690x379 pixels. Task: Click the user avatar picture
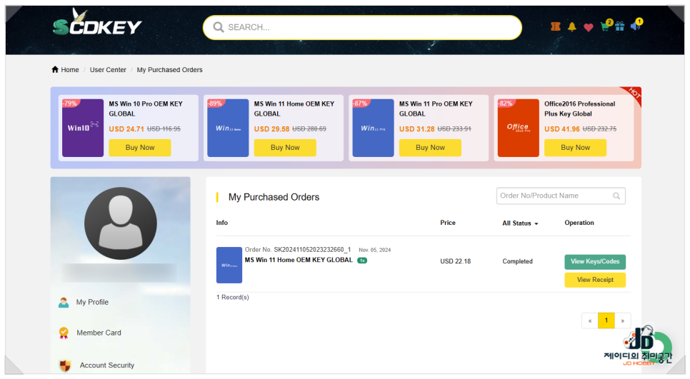coord(121,223)
